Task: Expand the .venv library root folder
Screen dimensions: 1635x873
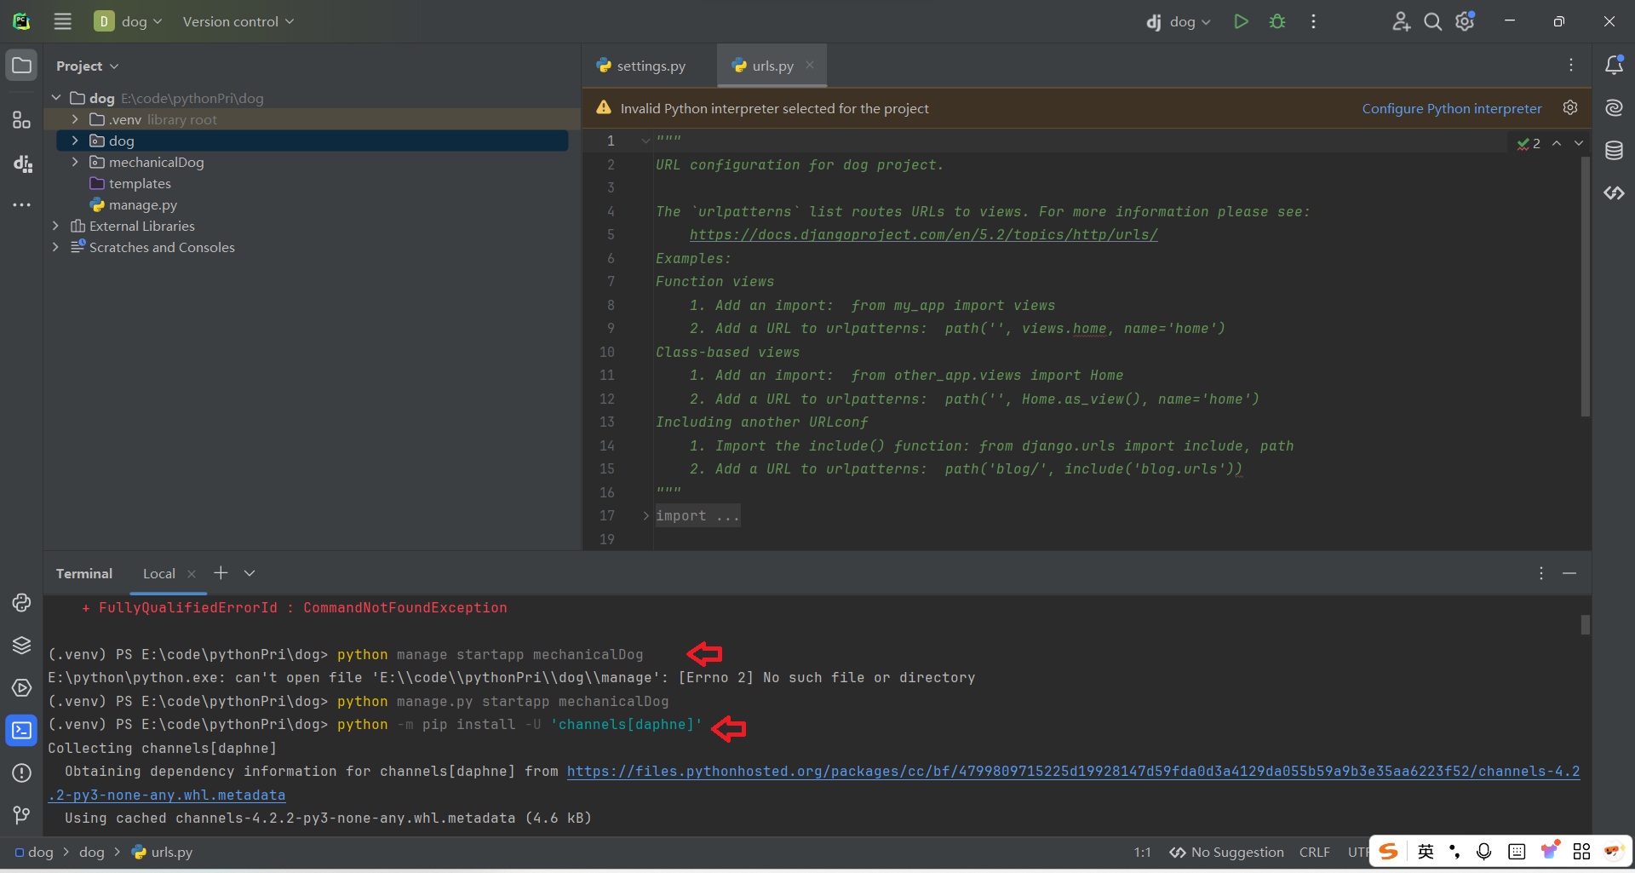Action: (75, 119)
